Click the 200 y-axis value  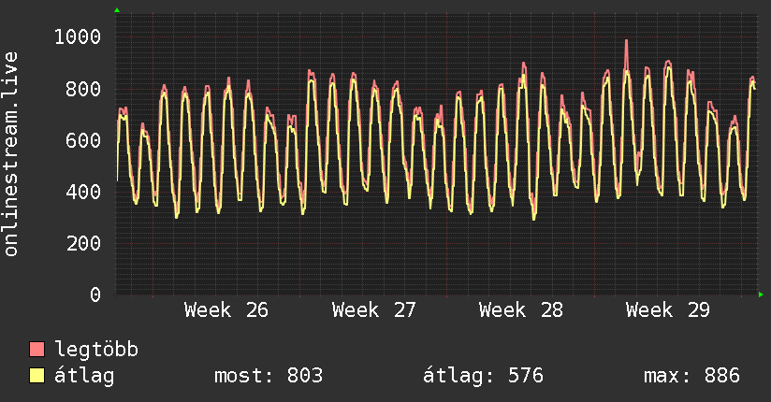[83, 243]
